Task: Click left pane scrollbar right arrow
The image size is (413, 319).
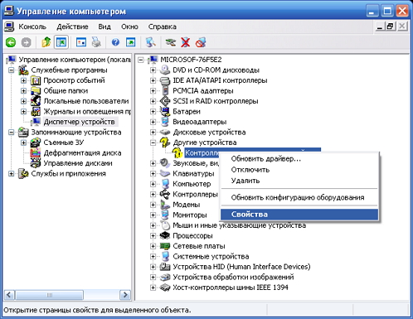Action: pos(125,295)
